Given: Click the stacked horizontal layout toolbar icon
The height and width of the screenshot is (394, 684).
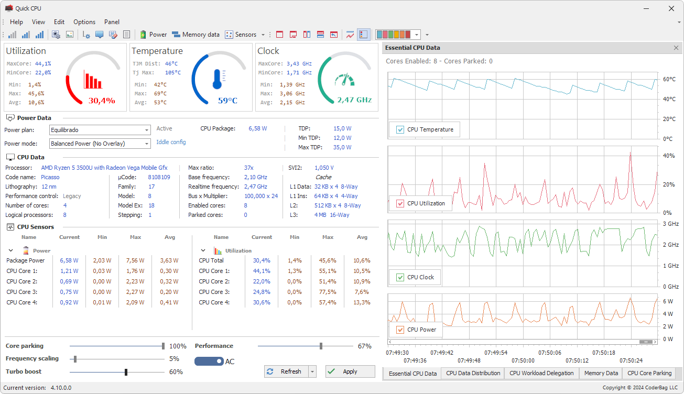Looking at the screenshot, I should (x=320, y=34).
